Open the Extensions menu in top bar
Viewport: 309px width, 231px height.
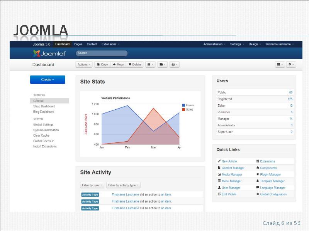click(110, 44)
